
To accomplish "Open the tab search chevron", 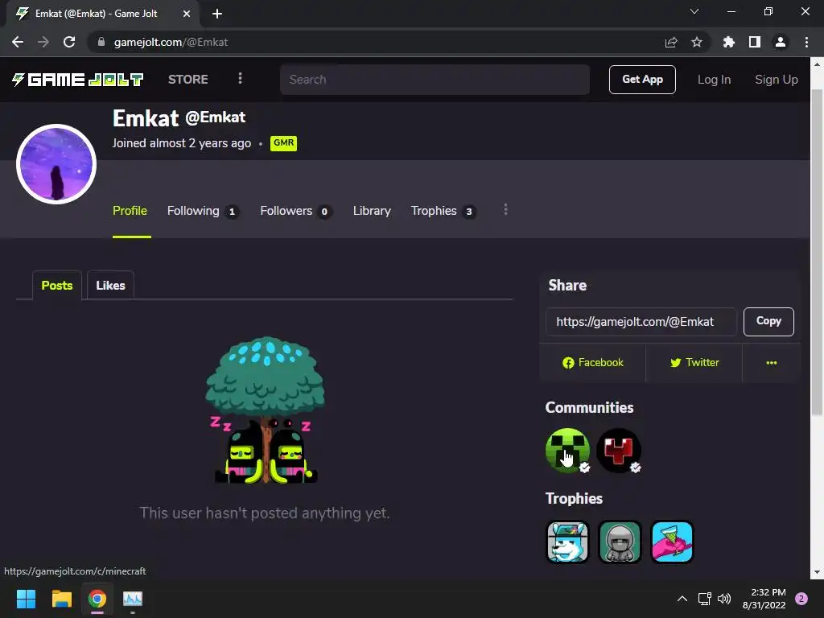I will (x=694, y=11).
